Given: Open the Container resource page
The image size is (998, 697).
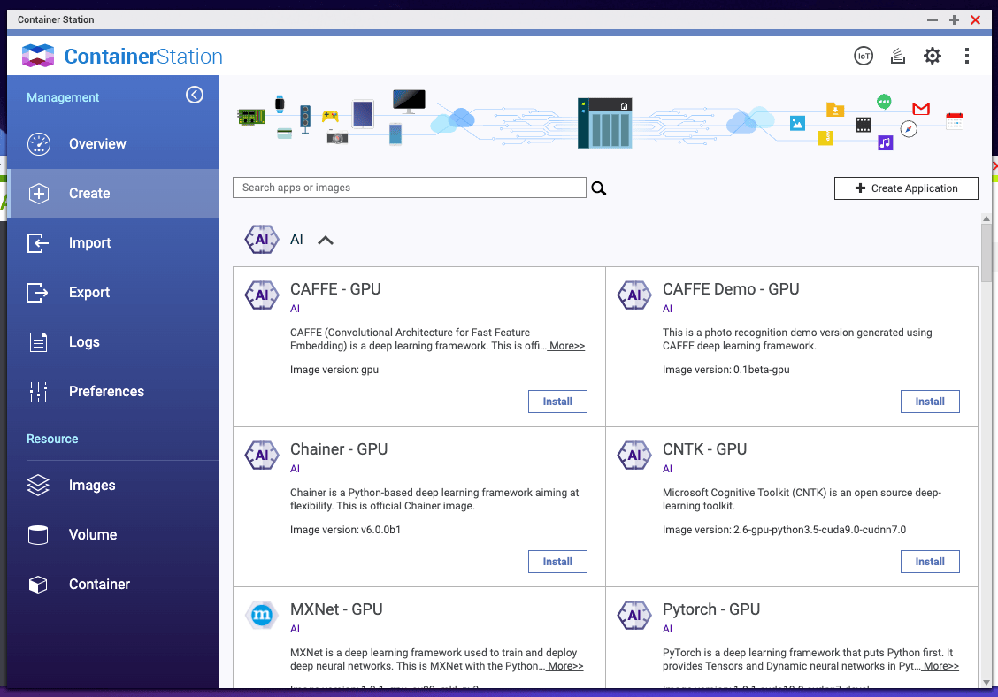Looking at the screenshot, I should (113, 585).
